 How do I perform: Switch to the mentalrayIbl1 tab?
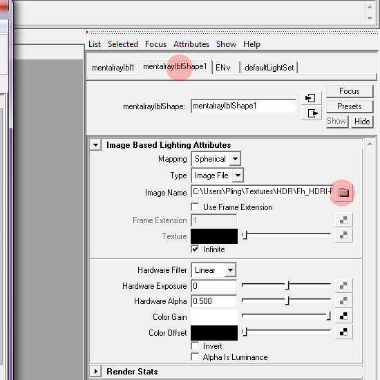113,68
